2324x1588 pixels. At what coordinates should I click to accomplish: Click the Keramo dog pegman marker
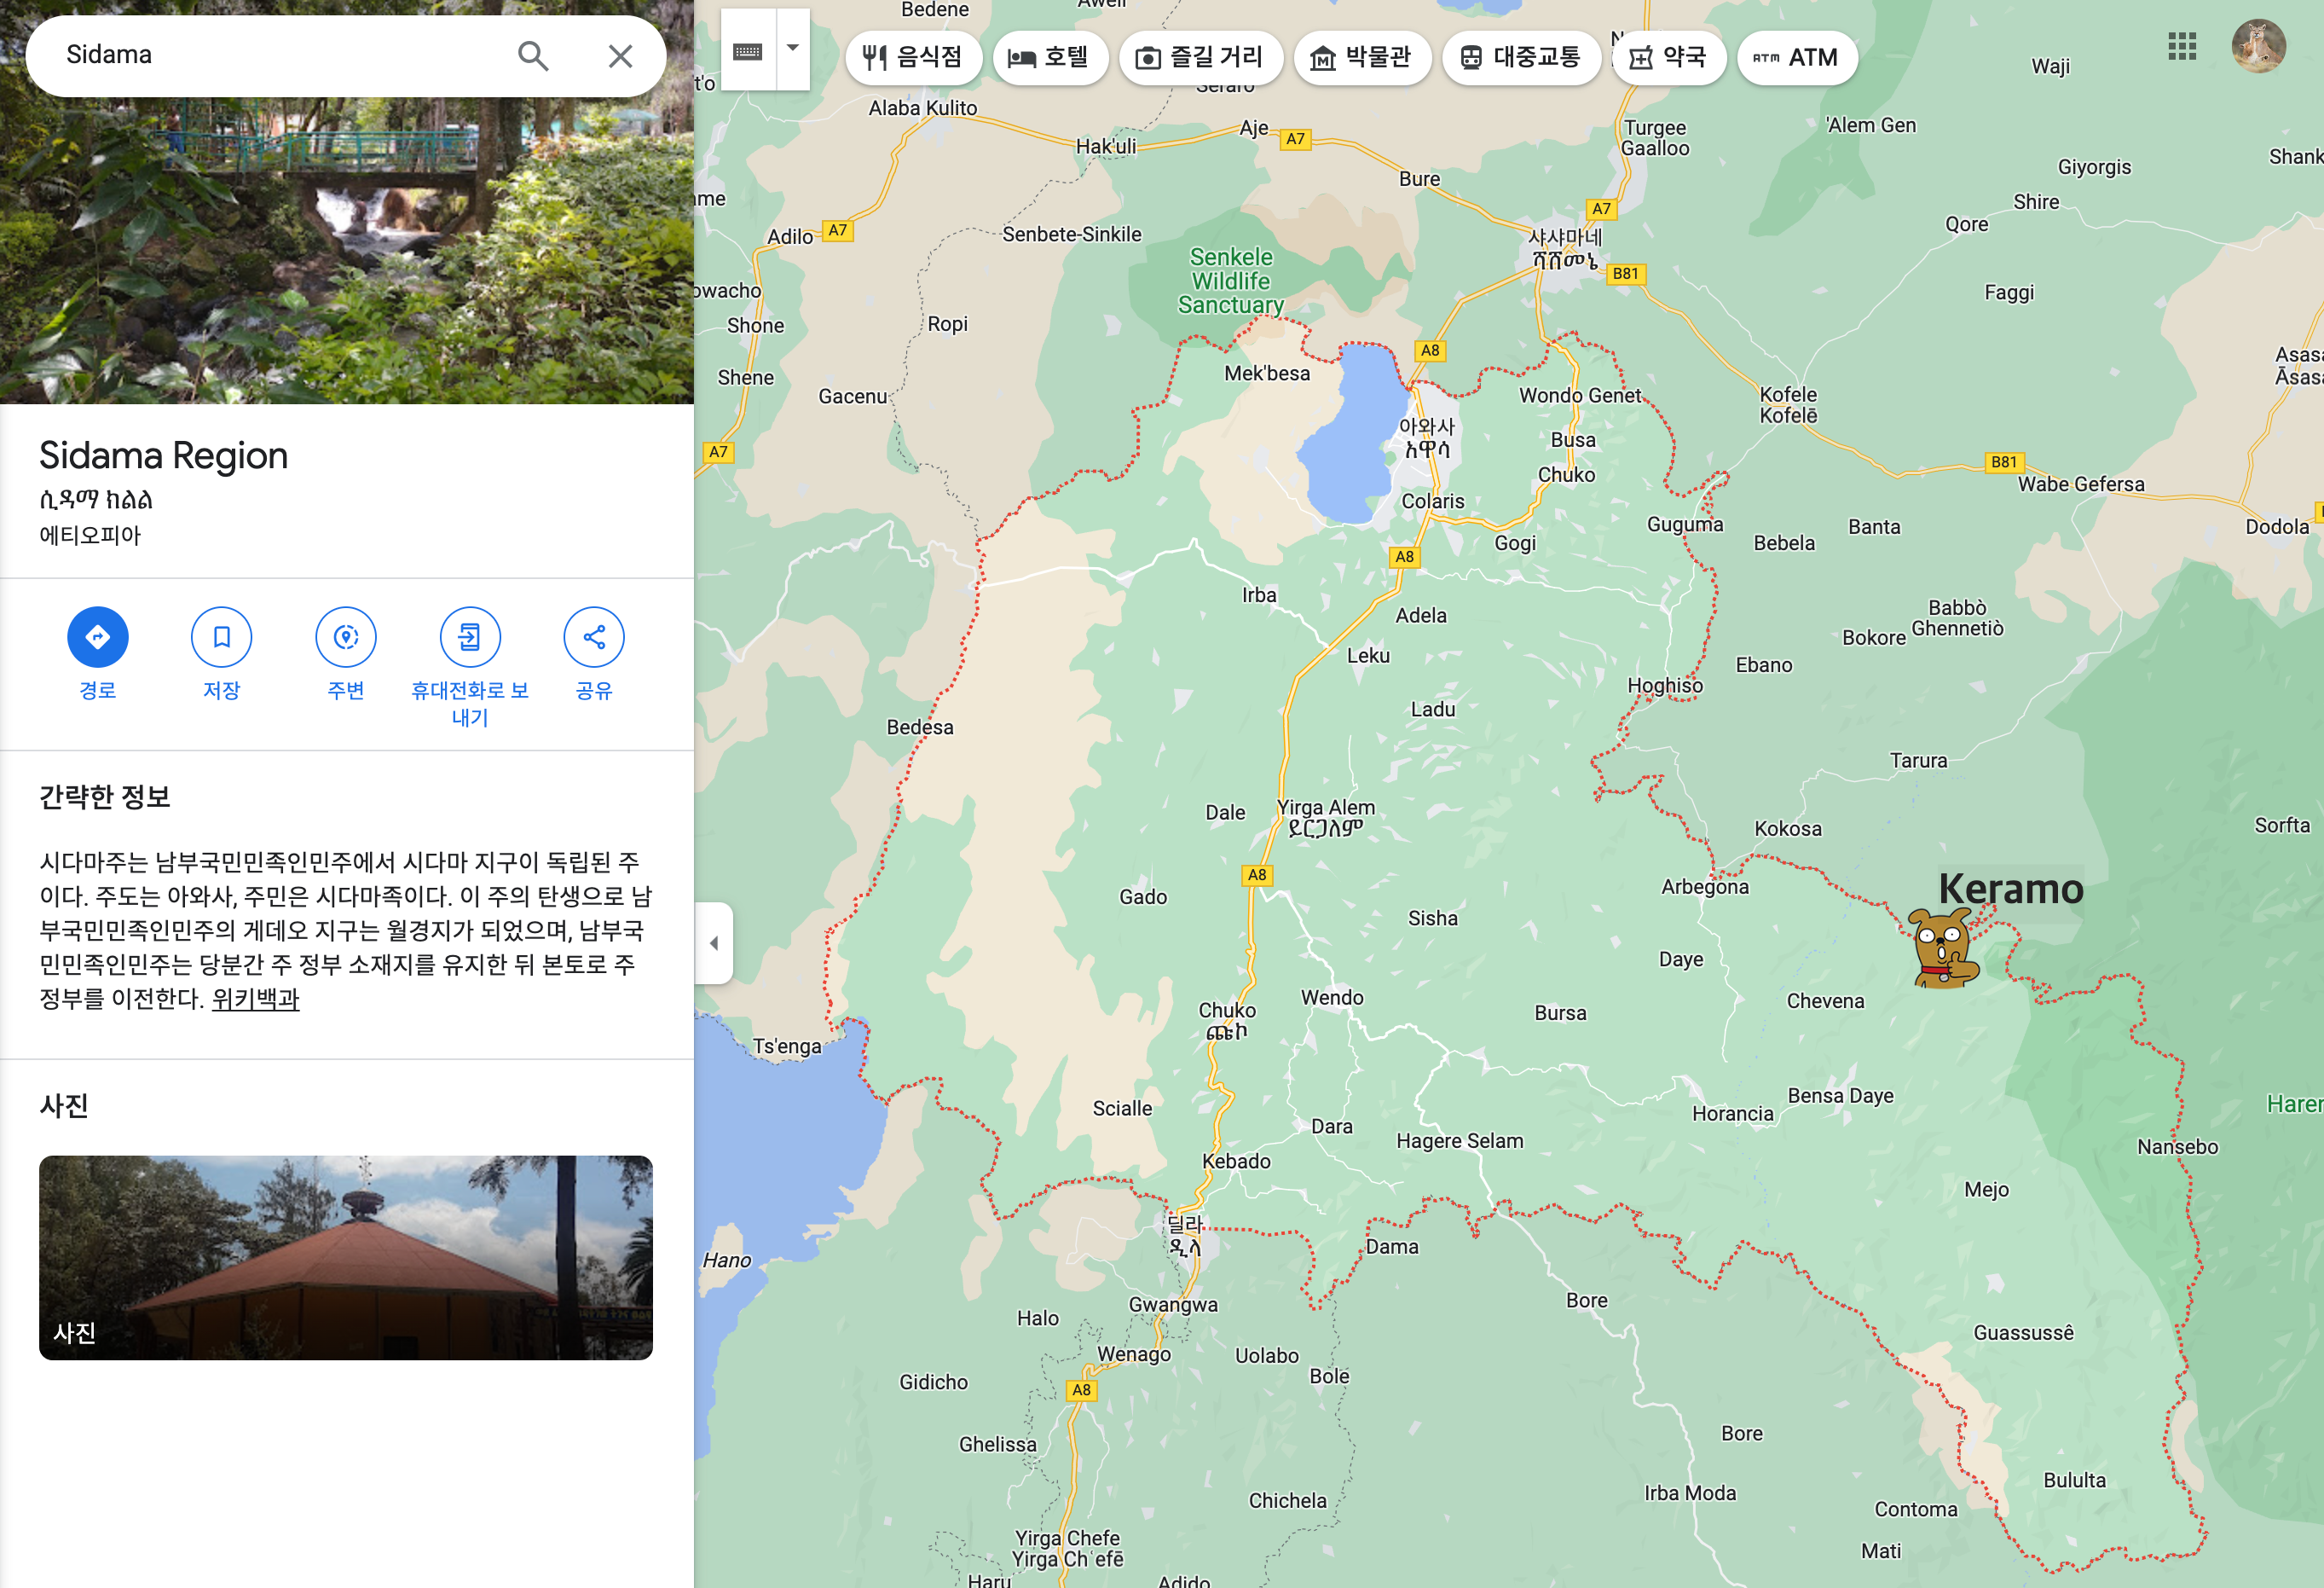pyautogui.click(x=1942, y=948)
